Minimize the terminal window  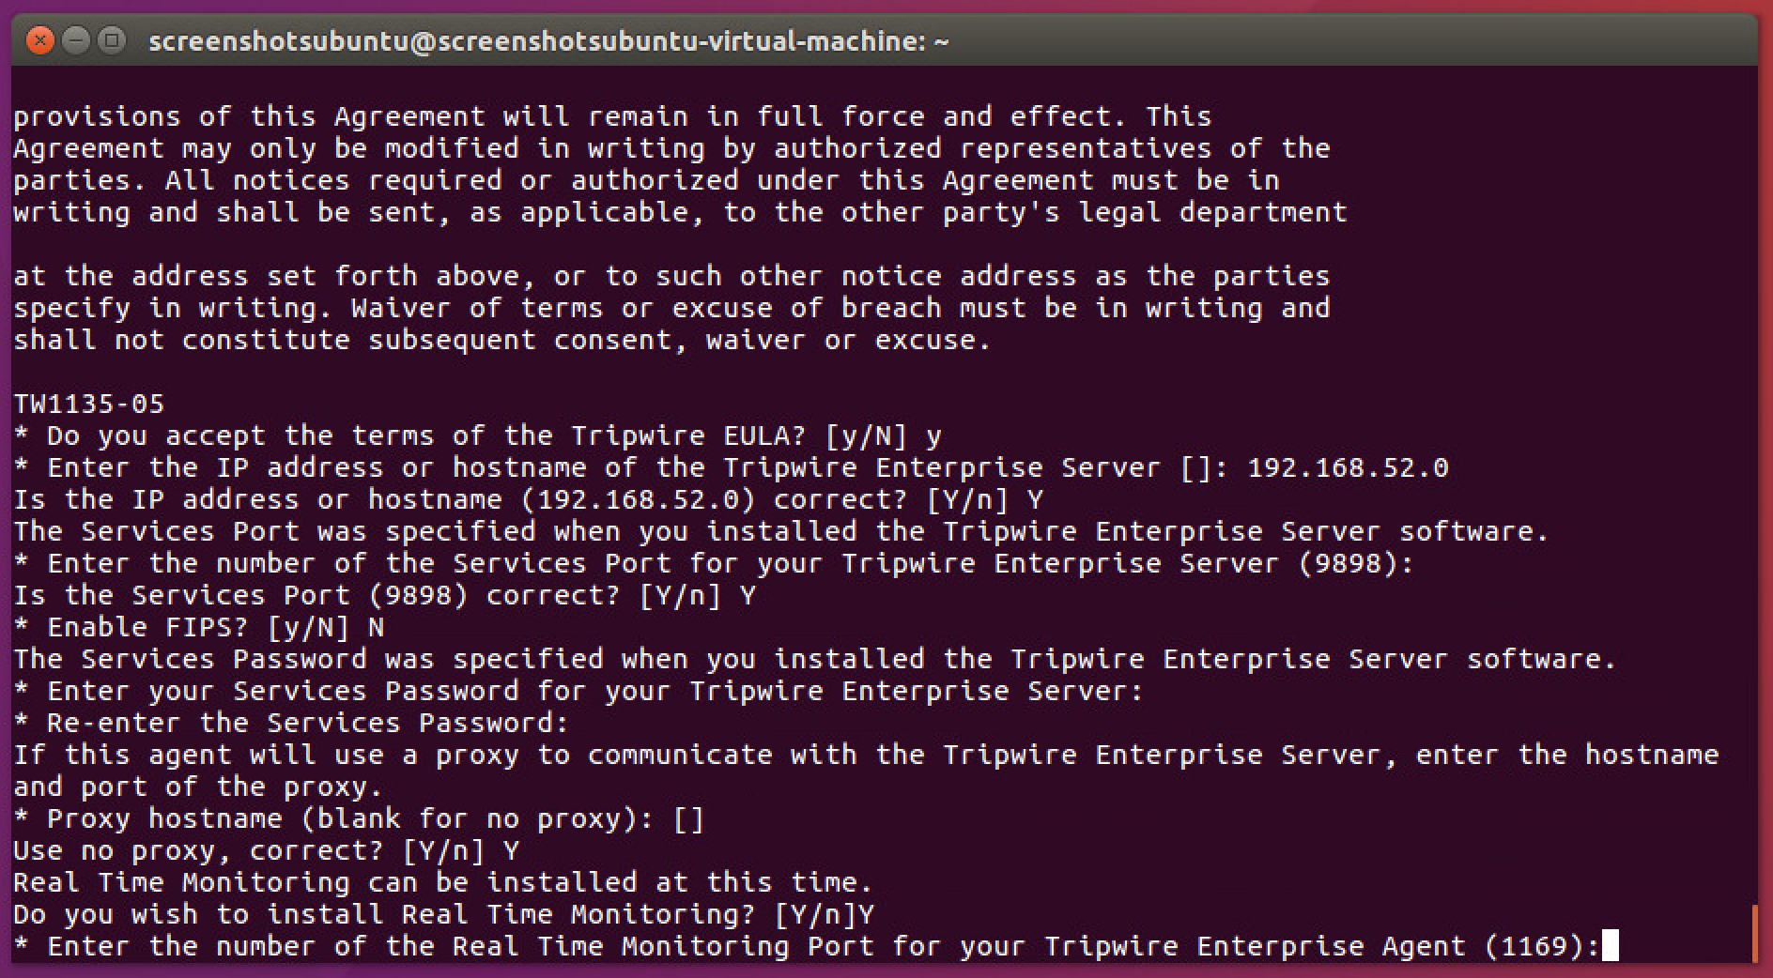(76, 41)
